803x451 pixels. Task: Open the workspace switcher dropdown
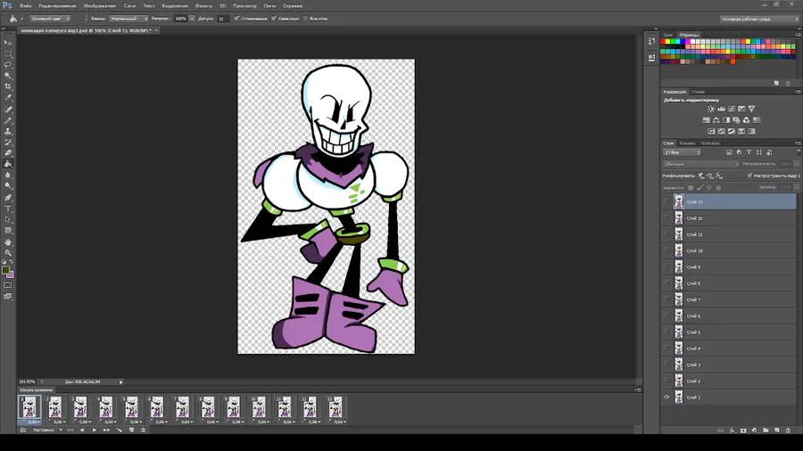(759, 19)
